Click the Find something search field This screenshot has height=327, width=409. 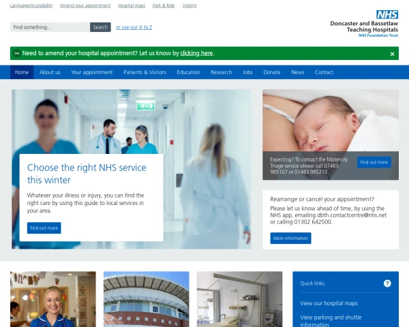point(50,27)
